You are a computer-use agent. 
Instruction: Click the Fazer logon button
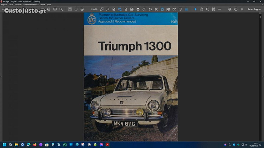(254, 9)
